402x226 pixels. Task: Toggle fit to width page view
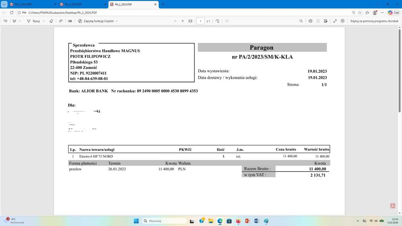click(190, 21)
